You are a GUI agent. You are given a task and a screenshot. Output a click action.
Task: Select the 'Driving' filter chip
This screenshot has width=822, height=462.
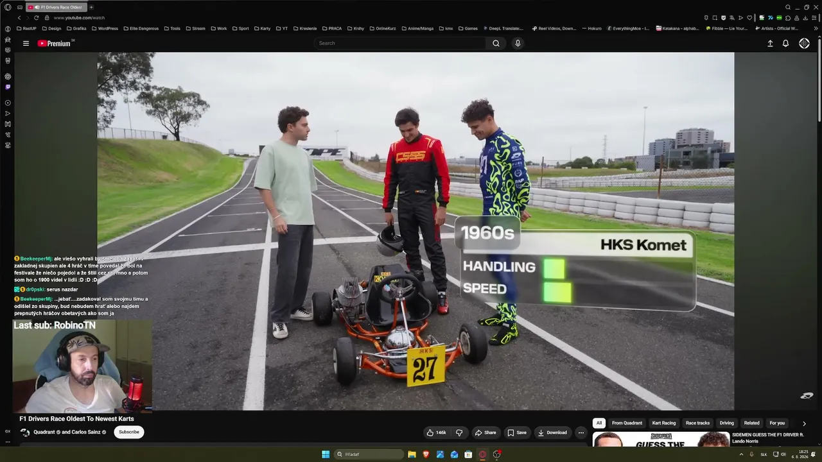[x=727, y=423]
